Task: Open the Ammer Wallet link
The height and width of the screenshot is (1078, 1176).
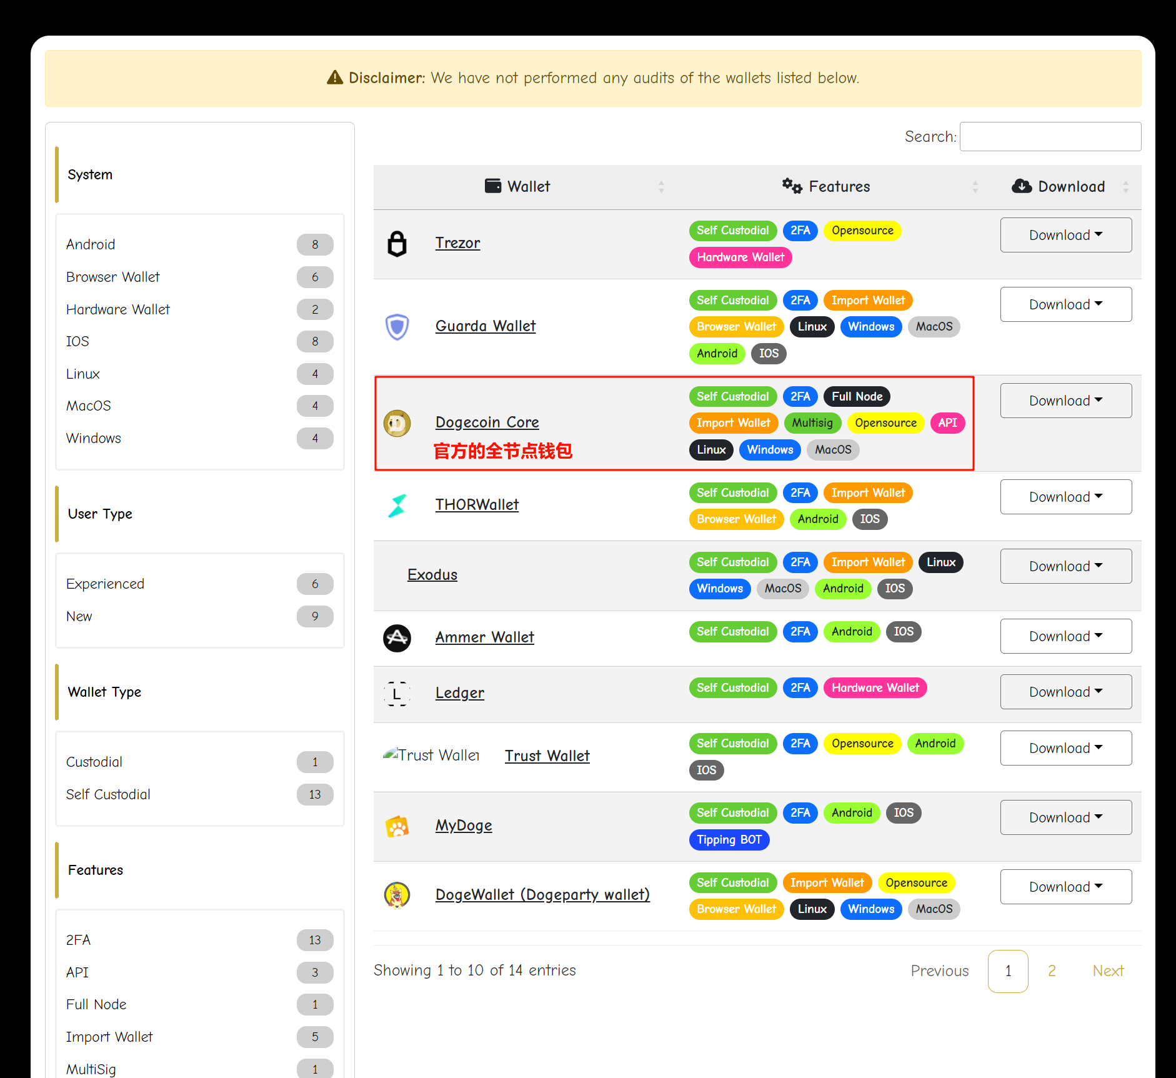Action: 484,637
